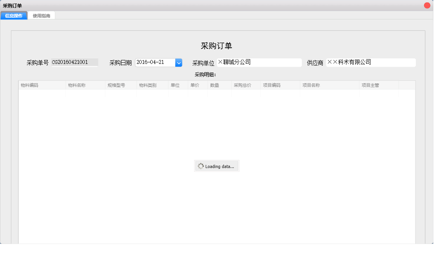The width and height of the screenshot is (436, 271).
Task: Click the red circle at top right
Action: (x=428, y=5)
